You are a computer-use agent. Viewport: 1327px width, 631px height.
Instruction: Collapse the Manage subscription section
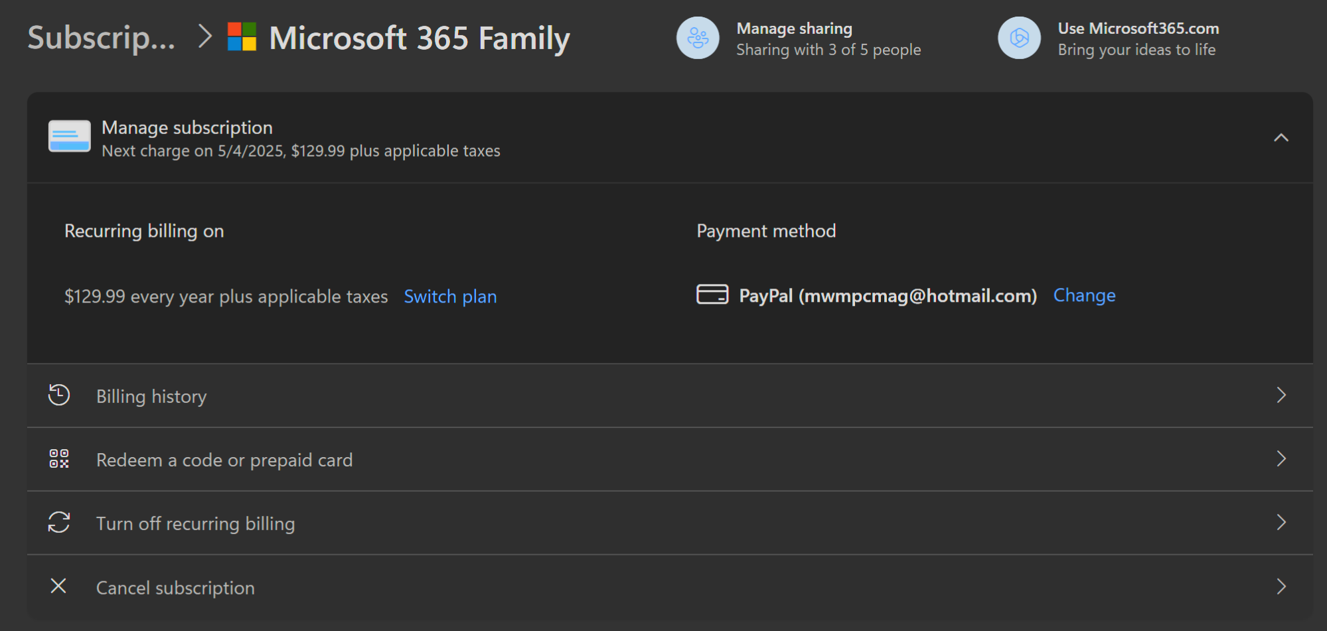click(1281, 137)
